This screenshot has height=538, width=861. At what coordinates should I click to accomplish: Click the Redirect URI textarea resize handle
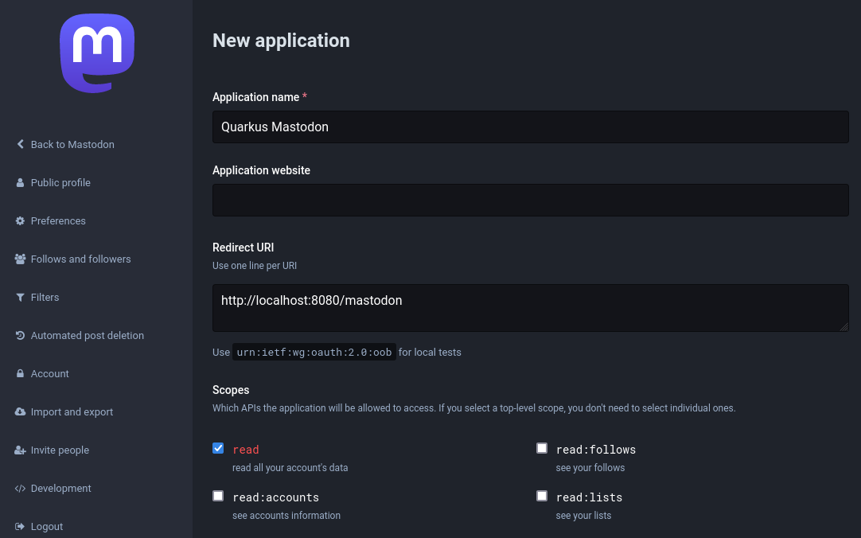(x=844, y=326)
